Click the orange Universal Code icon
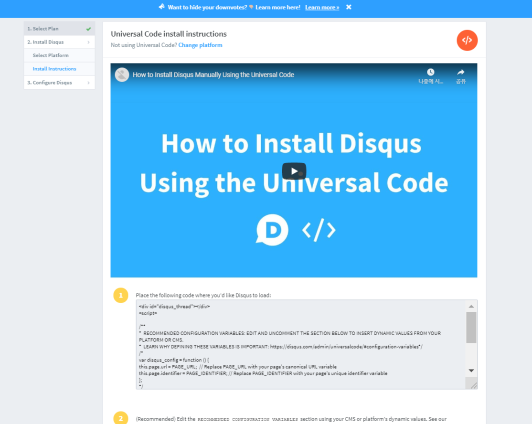The image size is (532, 424). click(x=467, y=41)
